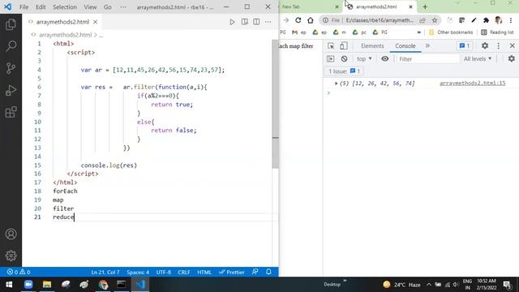Switch to the Console tab
This screenshot has height=292, width=519.
[x=405, y=46]
